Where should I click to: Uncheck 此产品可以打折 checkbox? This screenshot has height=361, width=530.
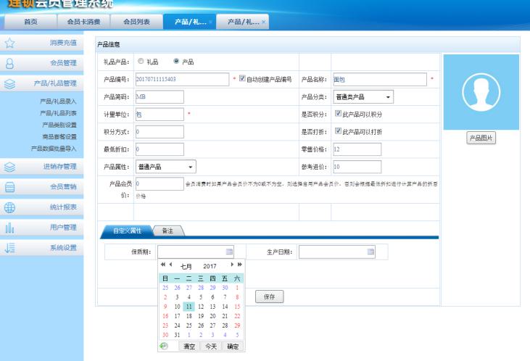click(x=338, y=130)
